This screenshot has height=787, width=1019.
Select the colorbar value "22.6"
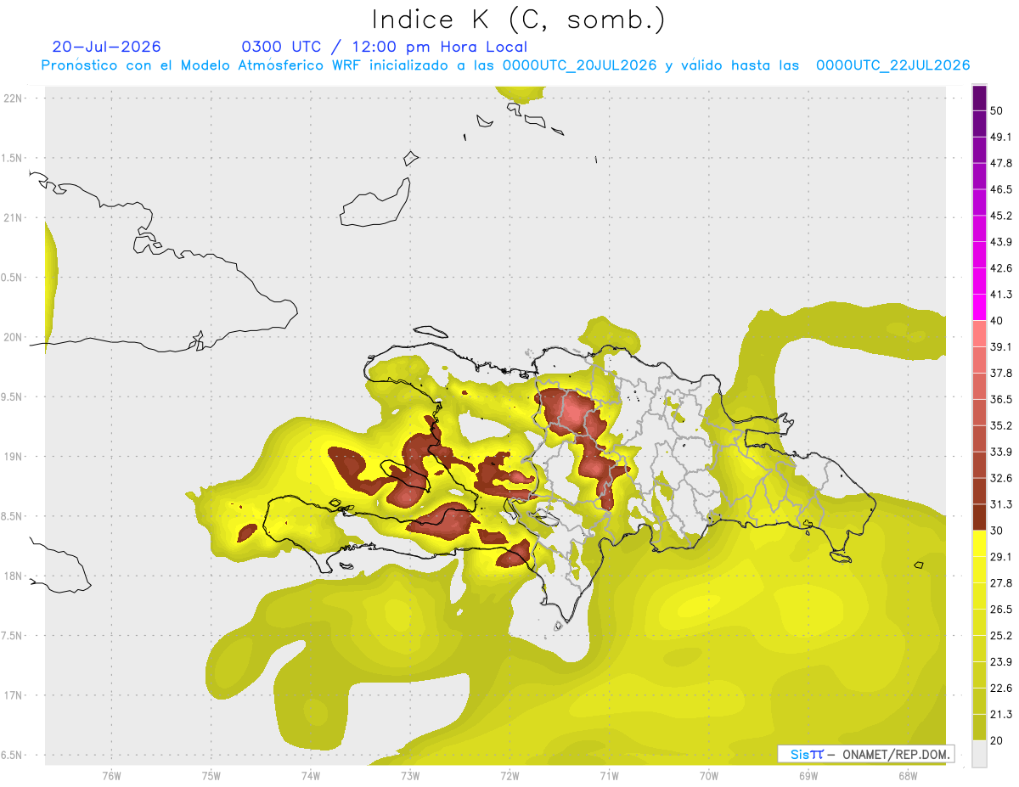click(1001, 688)
